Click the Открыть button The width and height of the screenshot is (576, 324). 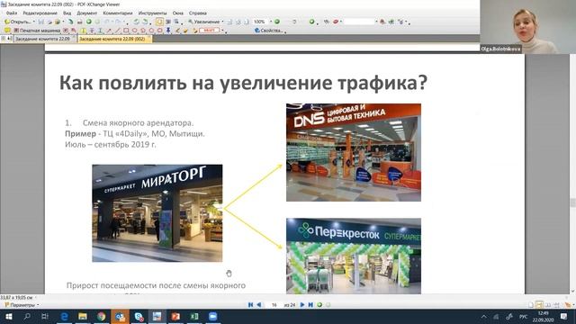tap(18, 22)
